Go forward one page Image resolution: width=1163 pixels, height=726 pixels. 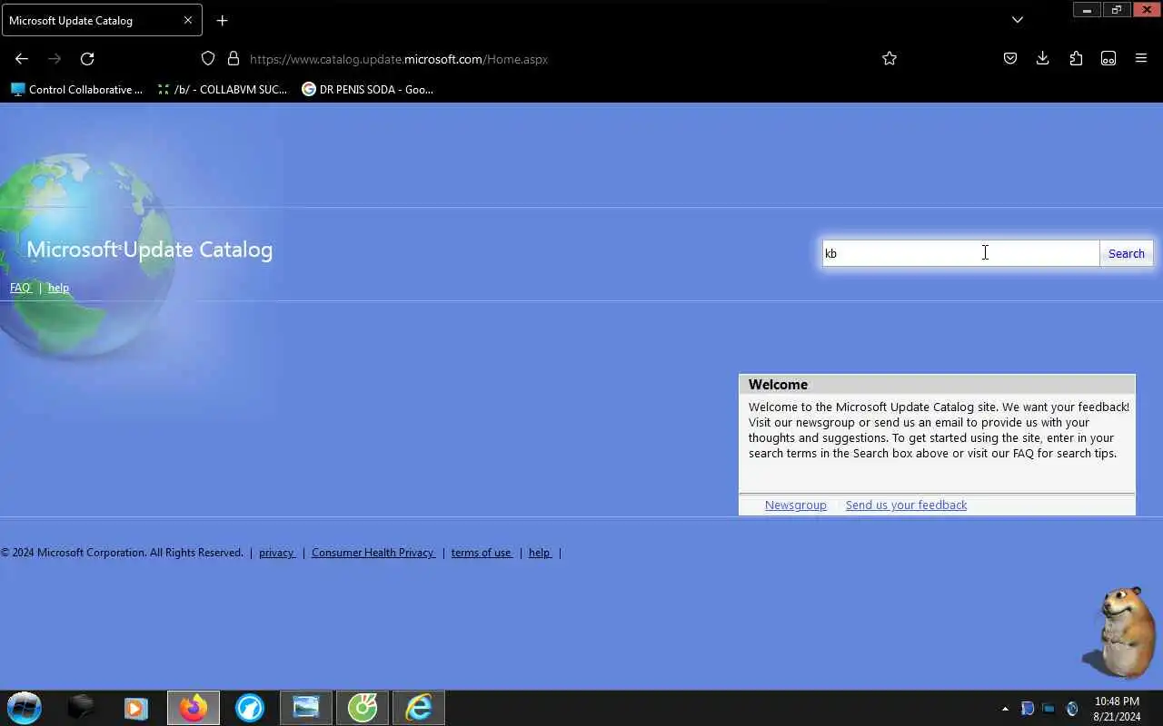(55, 58)
